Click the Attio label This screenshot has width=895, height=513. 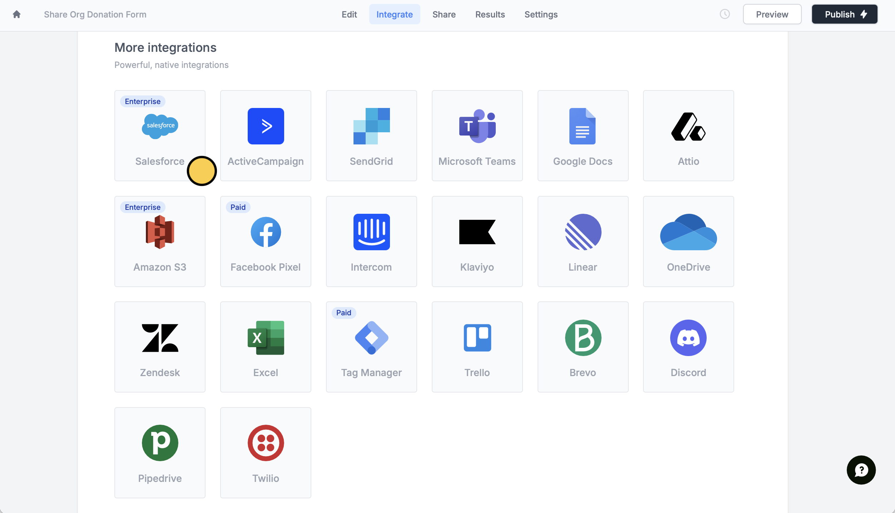(688, 161)
